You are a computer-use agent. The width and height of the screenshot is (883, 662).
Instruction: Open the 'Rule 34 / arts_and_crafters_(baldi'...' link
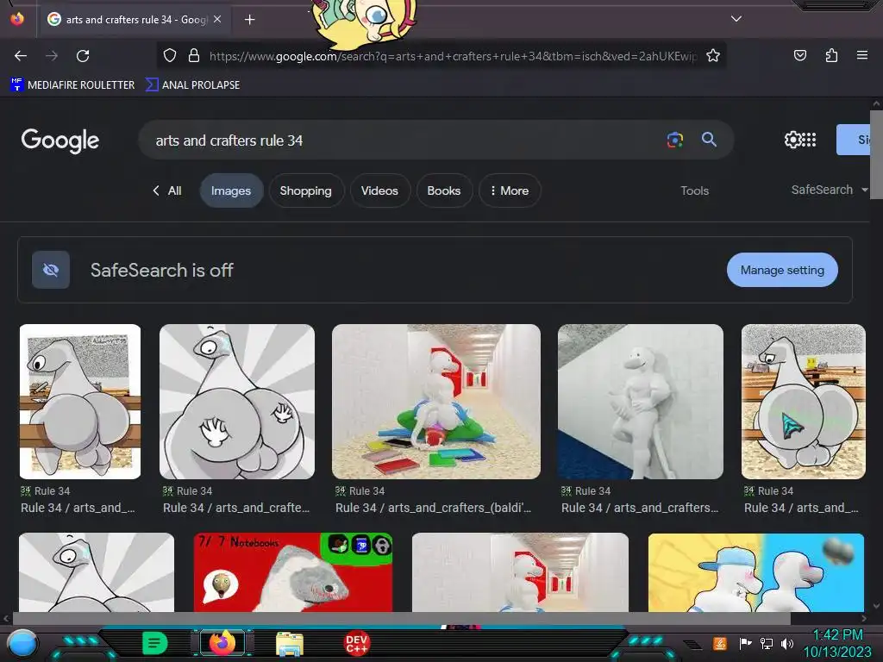433,508
